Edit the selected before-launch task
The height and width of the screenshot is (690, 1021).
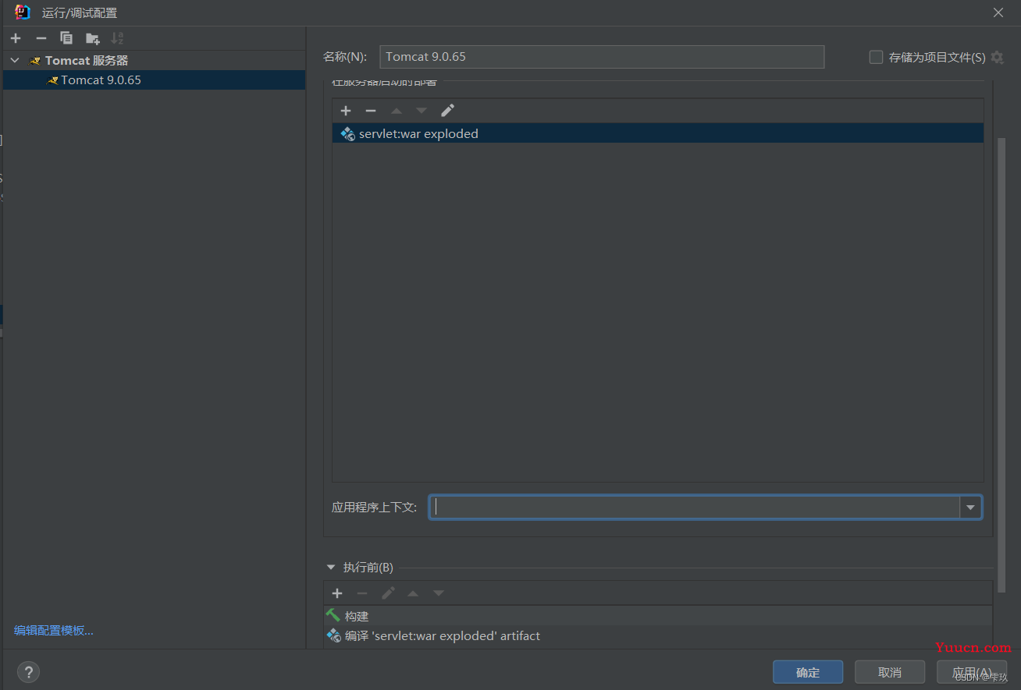tap(388, 593)
